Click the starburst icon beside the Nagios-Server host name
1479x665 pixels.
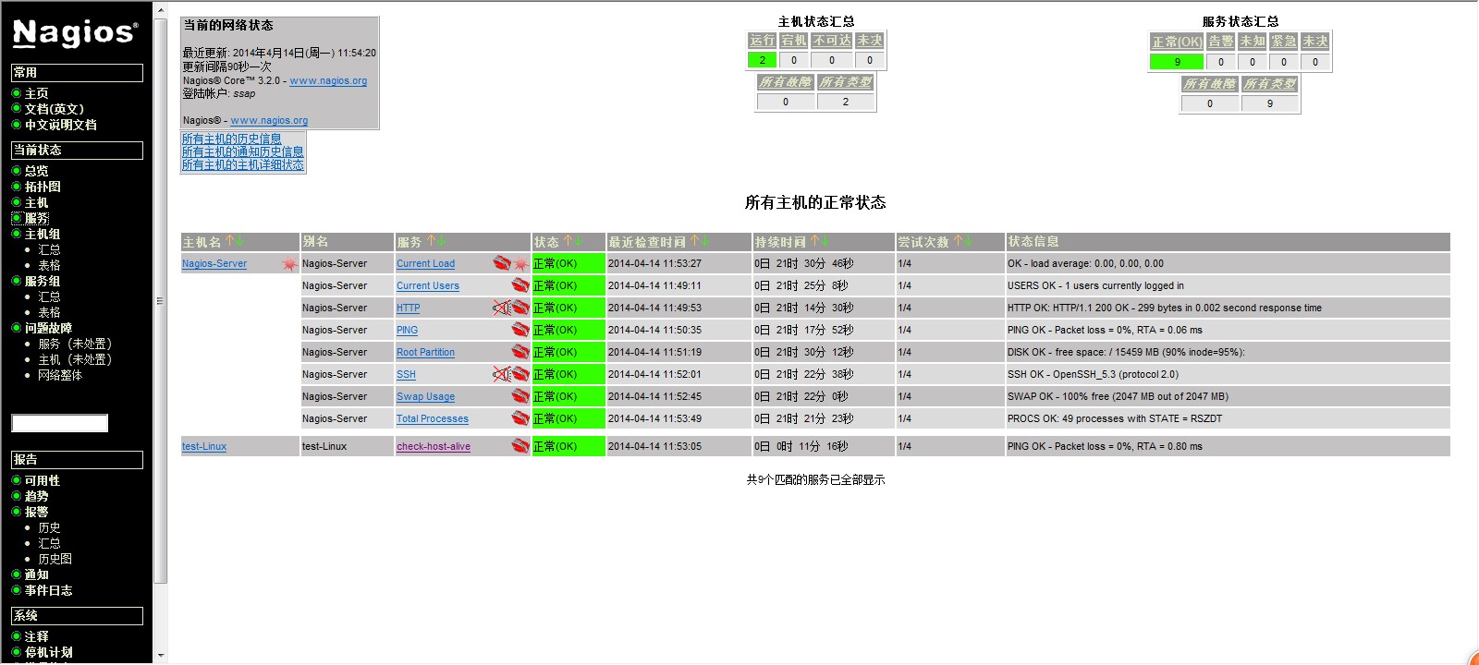click(289, 264)
